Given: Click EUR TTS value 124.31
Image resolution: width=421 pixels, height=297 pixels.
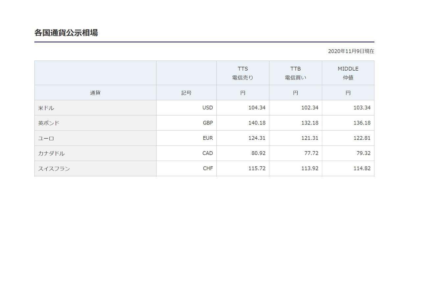Looking at the screenshot, I should (x=257, y=138).
